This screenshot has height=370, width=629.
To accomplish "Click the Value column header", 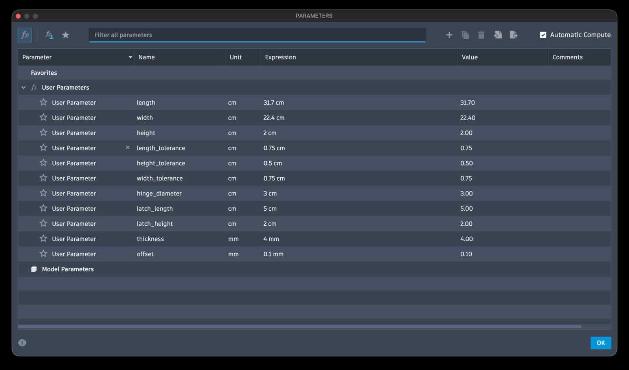I will (503, 57).
